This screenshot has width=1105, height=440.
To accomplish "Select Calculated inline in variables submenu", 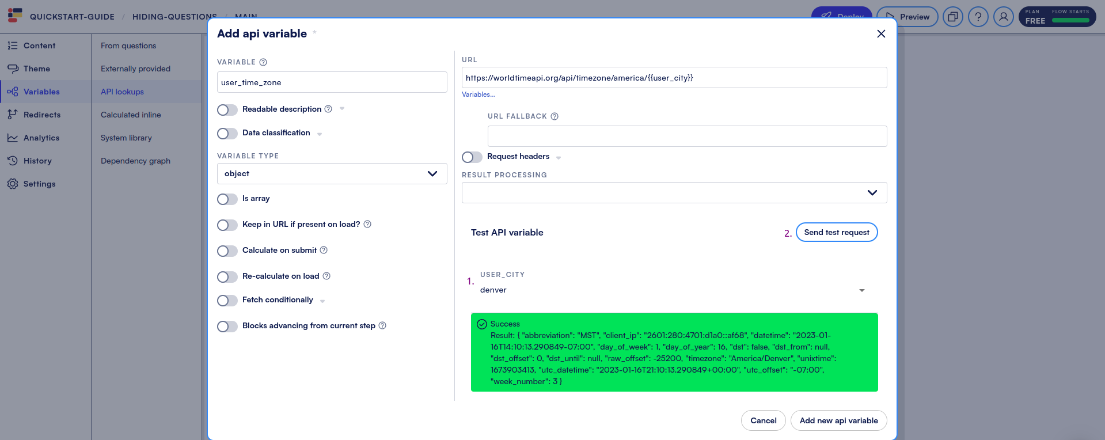I will click(131, 115).
